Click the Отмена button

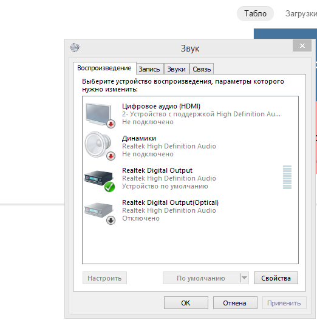pyautogui.click(x=235, y=303)
